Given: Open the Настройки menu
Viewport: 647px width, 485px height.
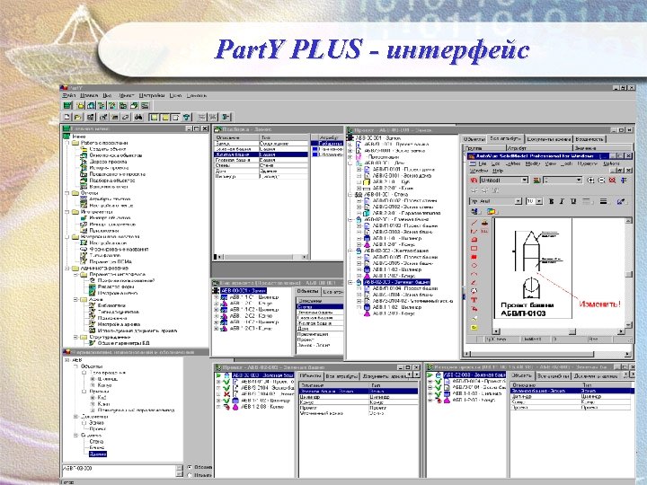Looking at the screenshot, I should (x=152, y=95).
